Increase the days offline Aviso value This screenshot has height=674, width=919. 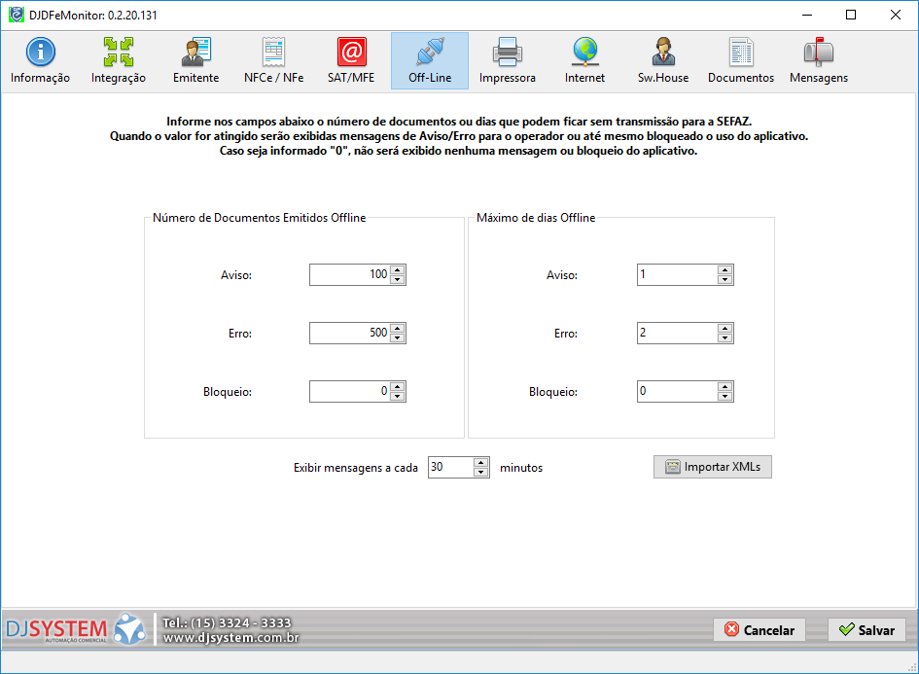[725, 269]
